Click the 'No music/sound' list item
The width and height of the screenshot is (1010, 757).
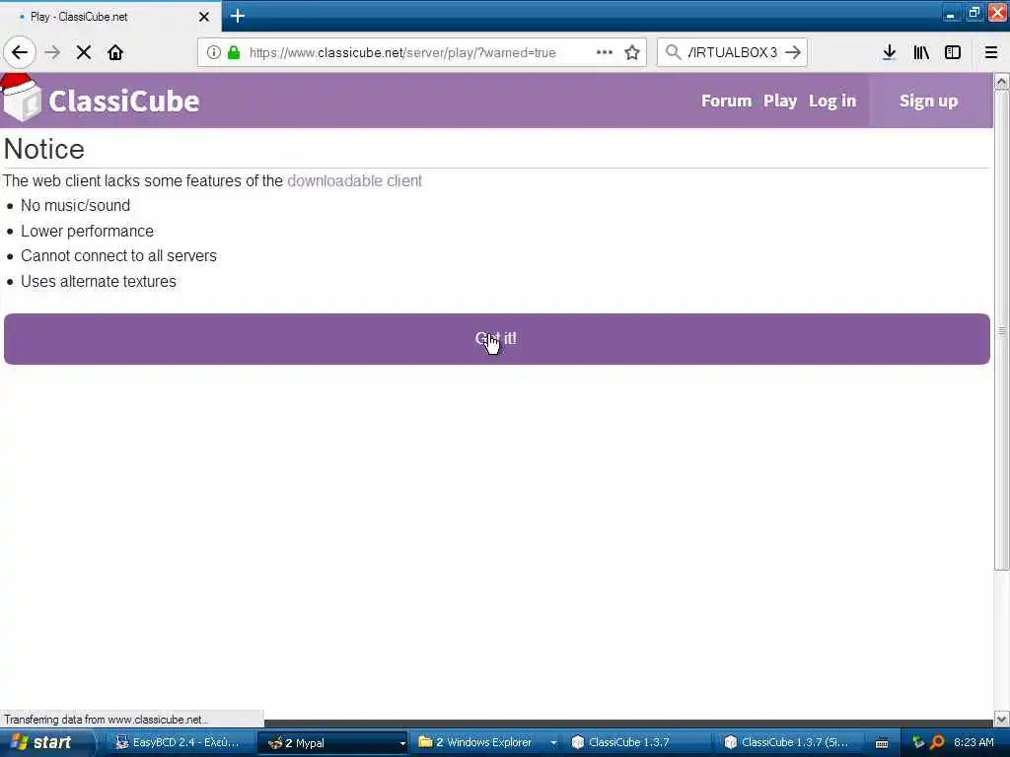pyautogui.click(x=75, y=205)
